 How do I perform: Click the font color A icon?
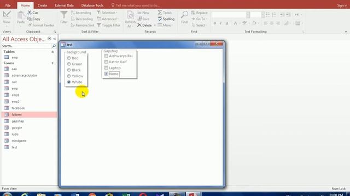[x=235, y=23]
